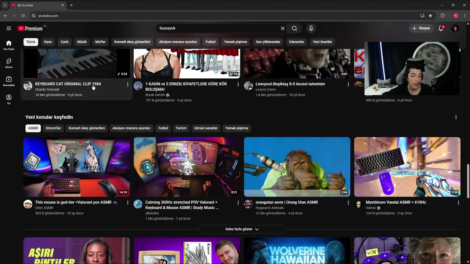Select Son yüklenenler filter chip

268,42
